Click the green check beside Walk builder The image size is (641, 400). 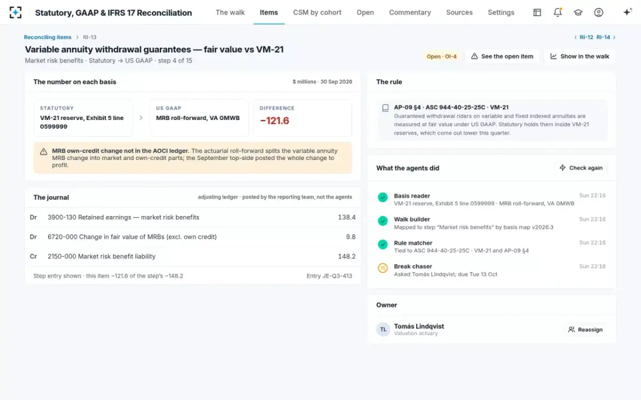pos(382,221)
